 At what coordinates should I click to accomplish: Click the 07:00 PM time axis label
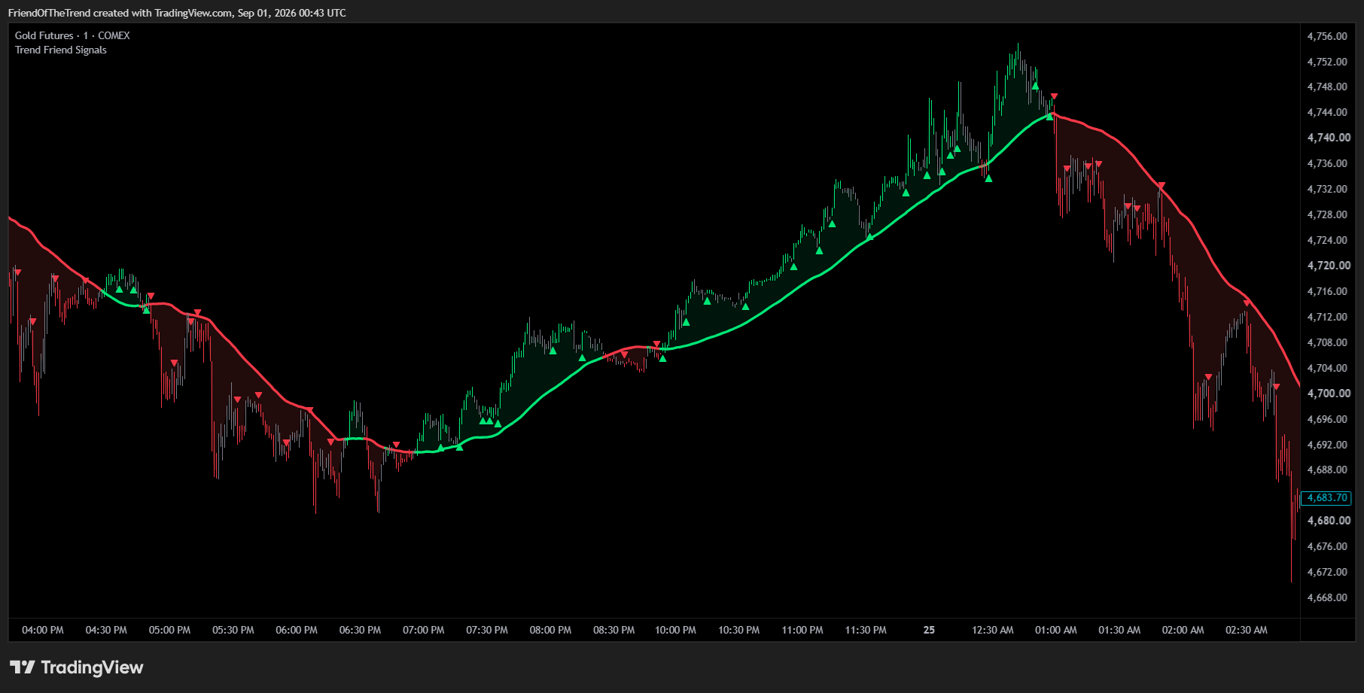(x=424, y=630)
